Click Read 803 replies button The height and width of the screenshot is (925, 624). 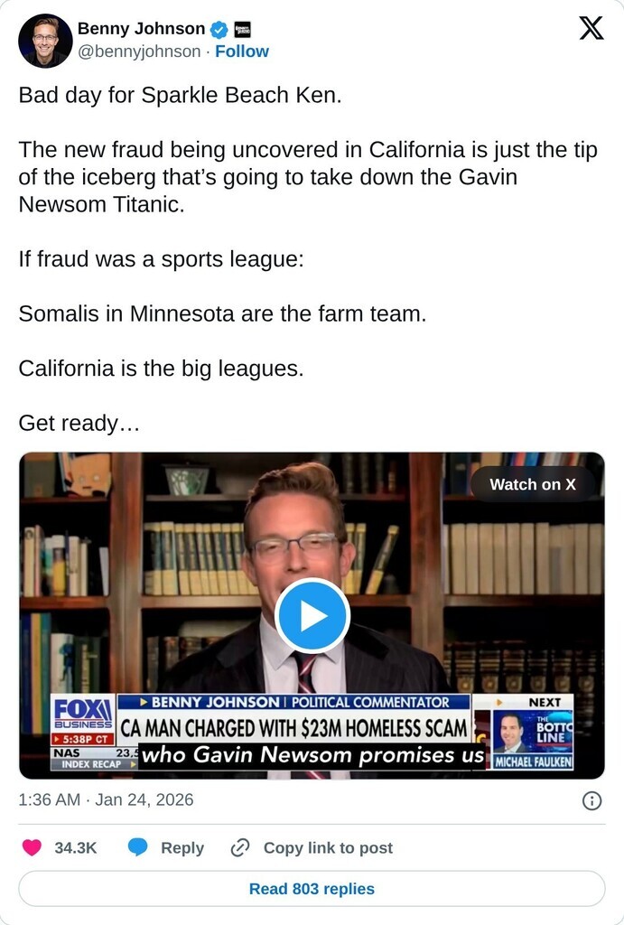(312, 889)
